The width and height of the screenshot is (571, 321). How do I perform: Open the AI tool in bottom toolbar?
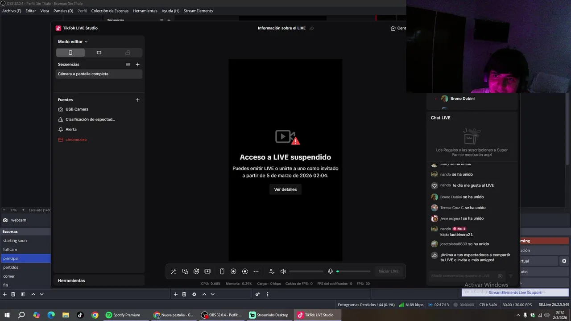(196, 271)
